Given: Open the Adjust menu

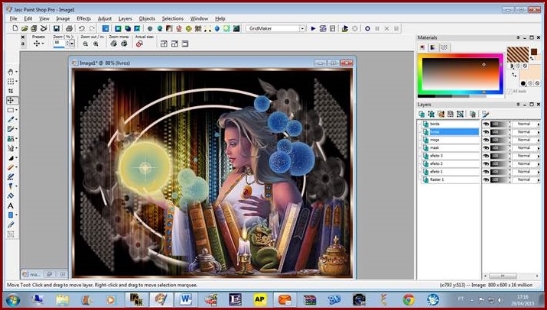Looking at the screenshot, I should 105,18.
